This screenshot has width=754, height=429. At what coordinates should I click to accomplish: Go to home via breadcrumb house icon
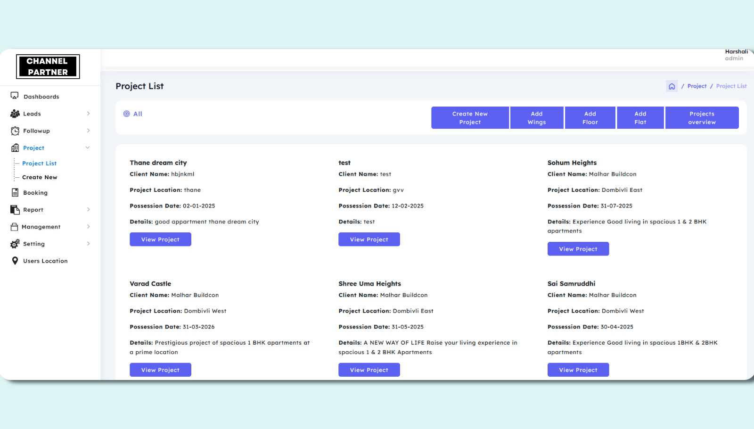coord(672,86)
